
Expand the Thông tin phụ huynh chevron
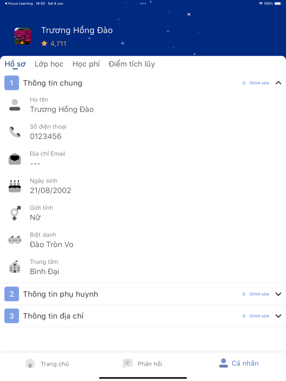click(279, 294)
